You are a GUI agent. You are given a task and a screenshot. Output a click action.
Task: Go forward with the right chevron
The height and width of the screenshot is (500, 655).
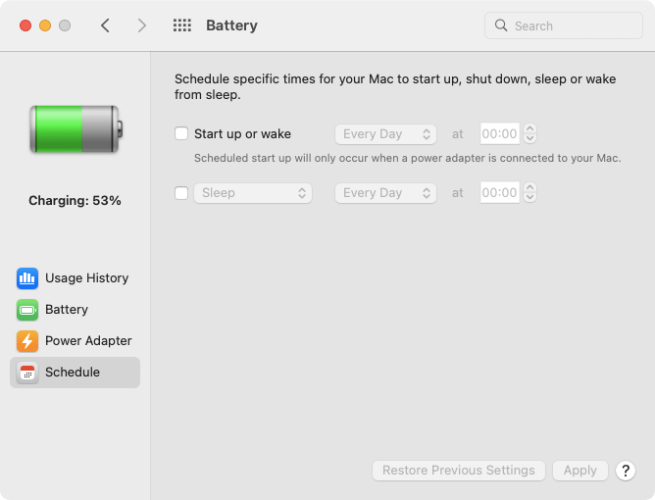click(142, 26)
